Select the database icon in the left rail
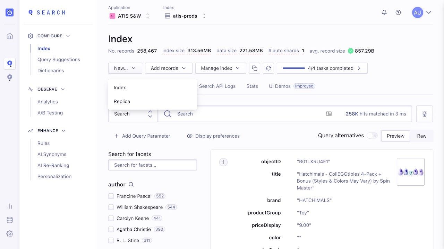The width and height of the screenshot is (444, 249). pos(9,220)
